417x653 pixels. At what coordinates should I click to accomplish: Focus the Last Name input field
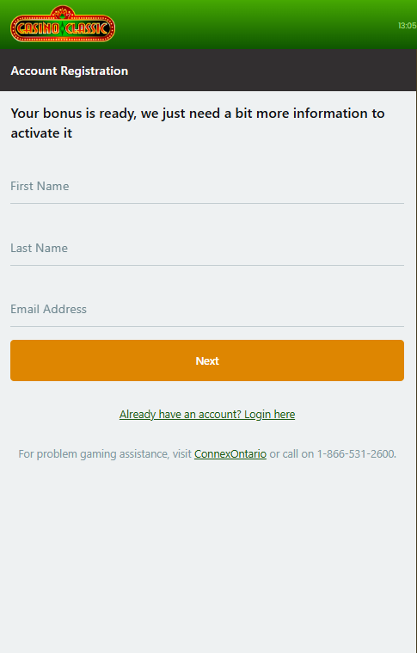(x=207, y=248)
